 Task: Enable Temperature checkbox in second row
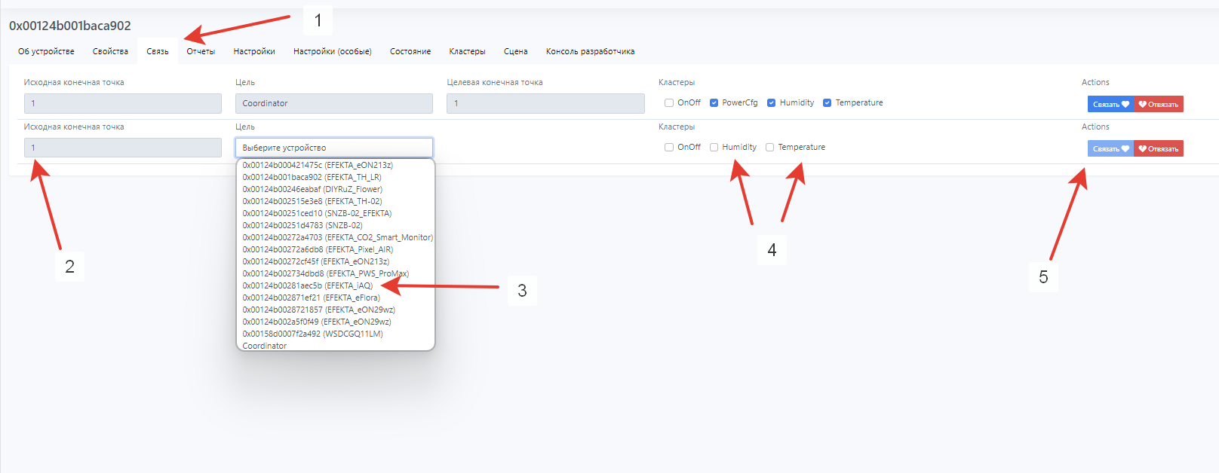click(x=770, y=148)
